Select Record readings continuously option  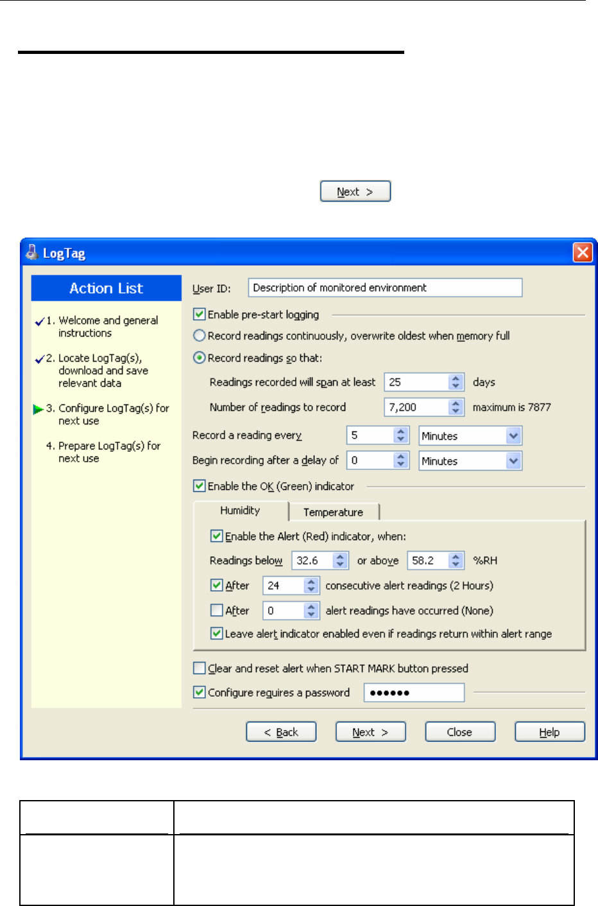pos(200,335)
